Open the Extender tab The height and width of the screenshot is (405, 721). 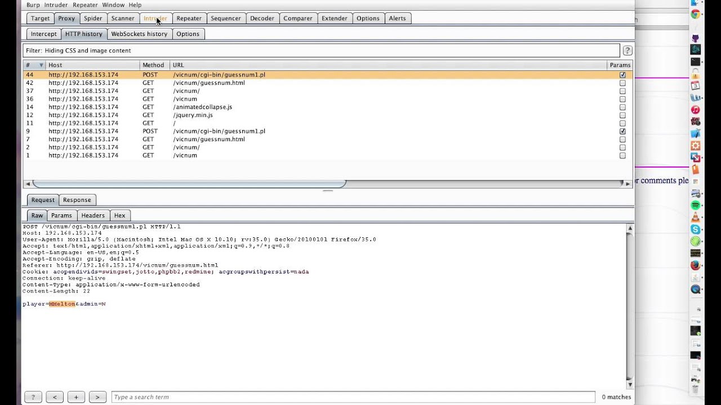tap(335, 19)
